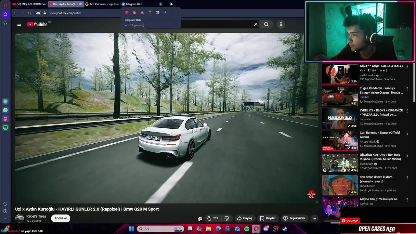Open the sidebar three-dots more options

(5, 218)
